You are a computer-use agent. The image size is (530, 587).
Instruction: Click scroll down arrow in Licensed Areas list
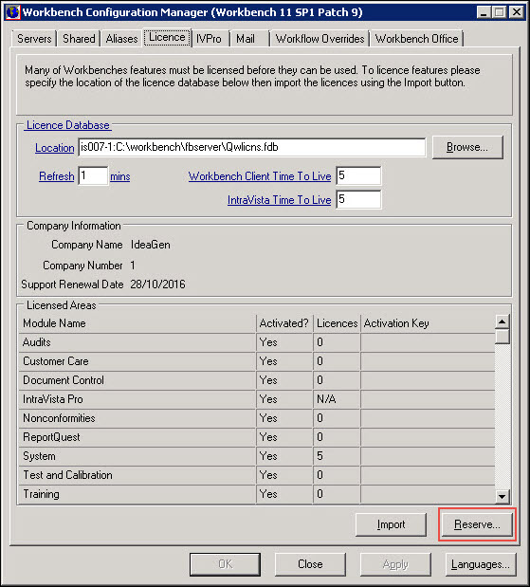point(502,497)
